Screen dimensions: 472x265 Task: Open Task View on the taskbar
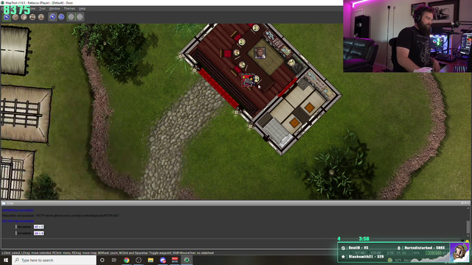(114, 260)
